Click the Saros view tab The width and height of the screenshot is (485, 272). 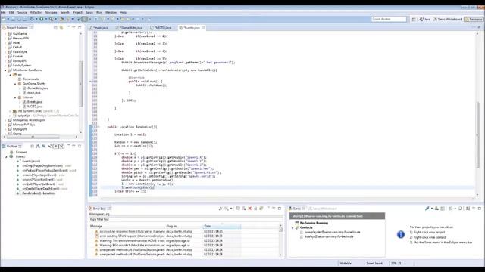[x=296, y=209]
